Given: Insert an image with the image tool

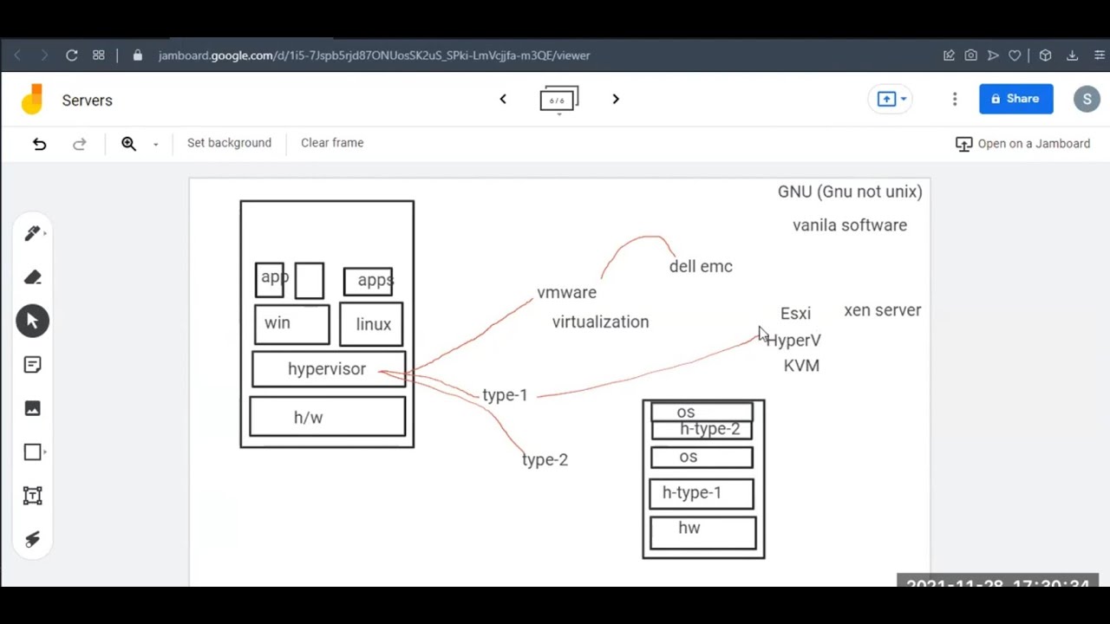Looking at the screenshot, I should pyautogui.click(x=33, y=408).
